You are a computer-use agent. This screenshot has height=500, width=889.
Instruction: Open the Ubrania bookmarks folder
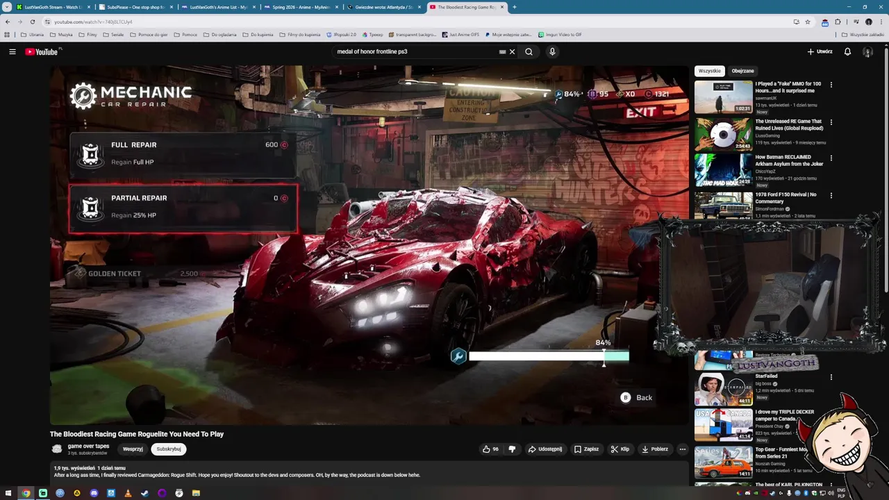(x=32, y=34)
